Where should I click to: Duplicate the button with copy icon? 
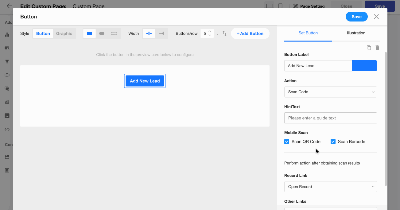point(369,48)
